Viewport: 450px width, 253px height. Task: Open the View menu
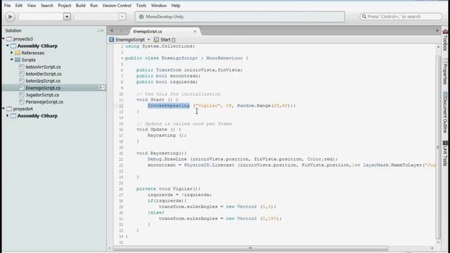(32, 6)
